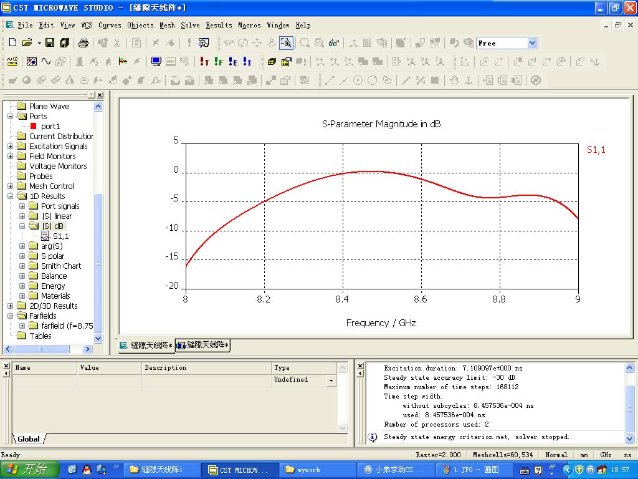Image resolution: width=638 pixels, height=479 pixels.
Task: Switch to 缝隙天线阵1 taskbar folder
Action: (x=161, y=470)
